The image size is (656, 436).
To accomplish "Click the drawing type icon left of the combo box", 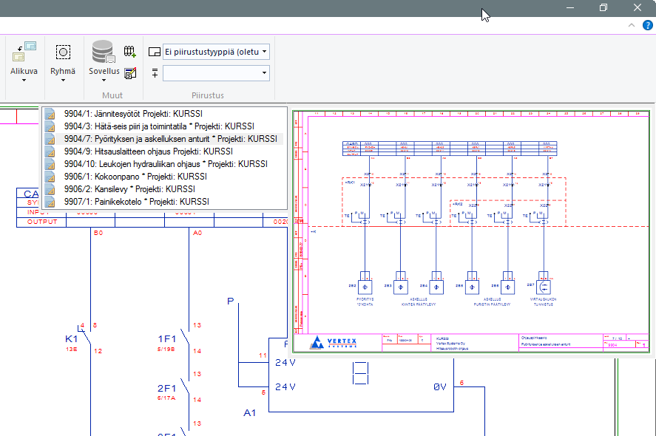I will pyautogui.click(x=154, y=52).
